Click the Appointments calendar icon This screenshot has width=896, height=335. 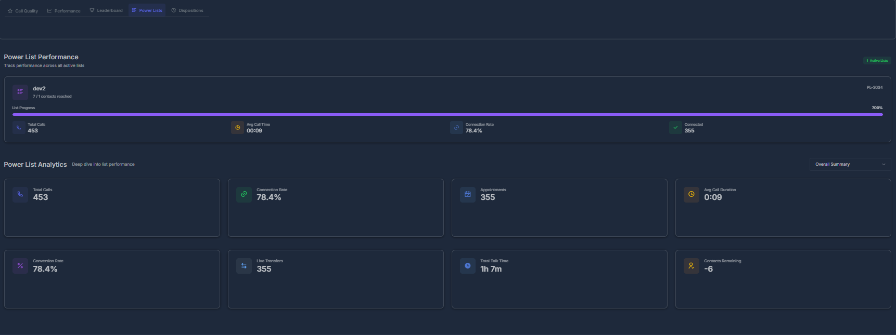[x=467, y=194]
